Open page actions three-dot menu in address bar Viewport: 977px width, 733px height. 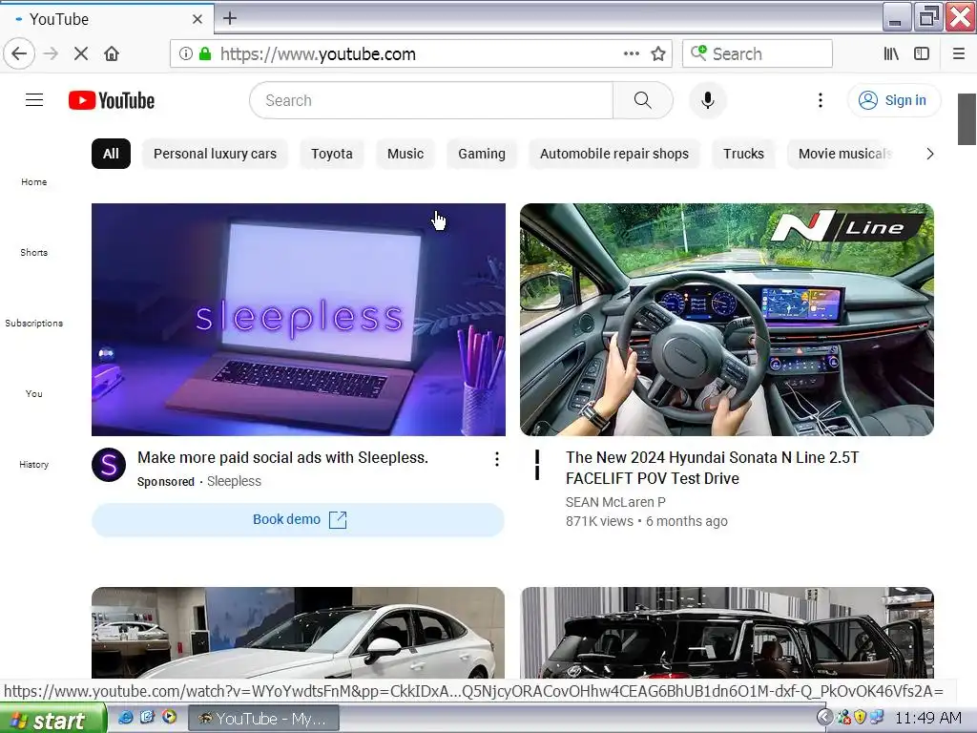click(x=632, y=53)
